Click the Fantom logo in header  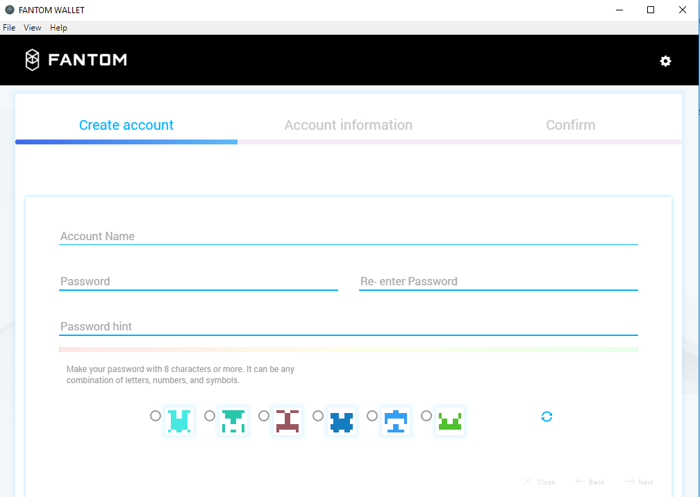coord(76,60)
